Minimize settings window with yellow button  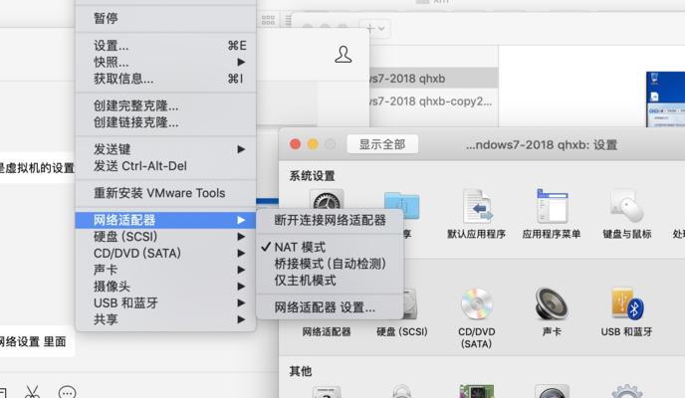[313, 144]
